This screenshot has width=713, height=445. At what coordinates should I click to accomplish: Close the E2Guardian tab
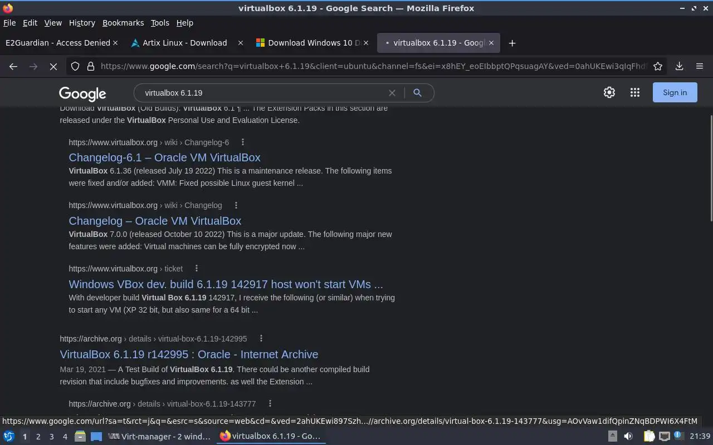tap(115, 43)
